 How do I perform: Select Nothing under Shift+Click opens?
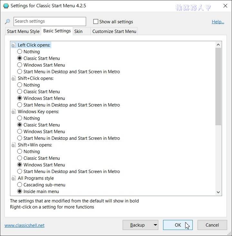pos(20,85)
